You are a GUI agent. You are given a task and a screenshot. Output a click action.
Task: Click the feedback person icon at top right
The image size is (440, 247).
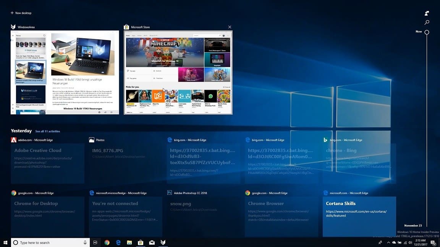(427, 13)
